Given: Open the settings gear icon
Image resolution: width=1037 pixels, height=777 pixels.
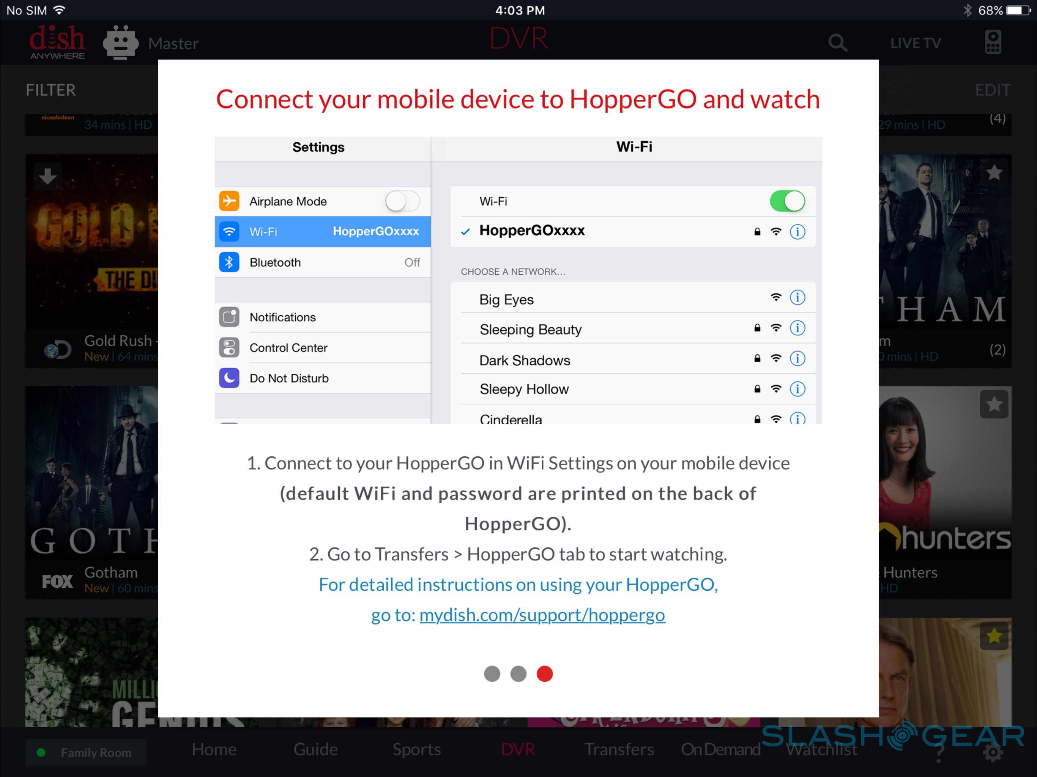Looking at the screenshot, I should pyautogui.click(x=993, y=753).
